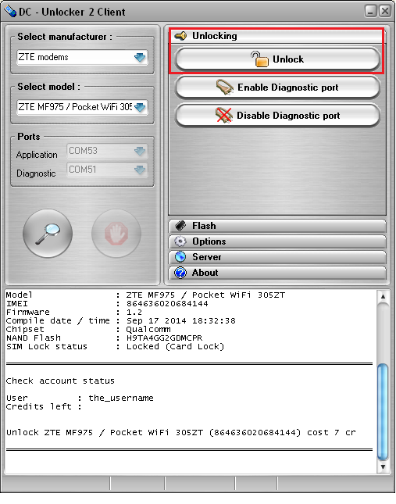
Task: Click the Flash chip icon
Action: 180,226
